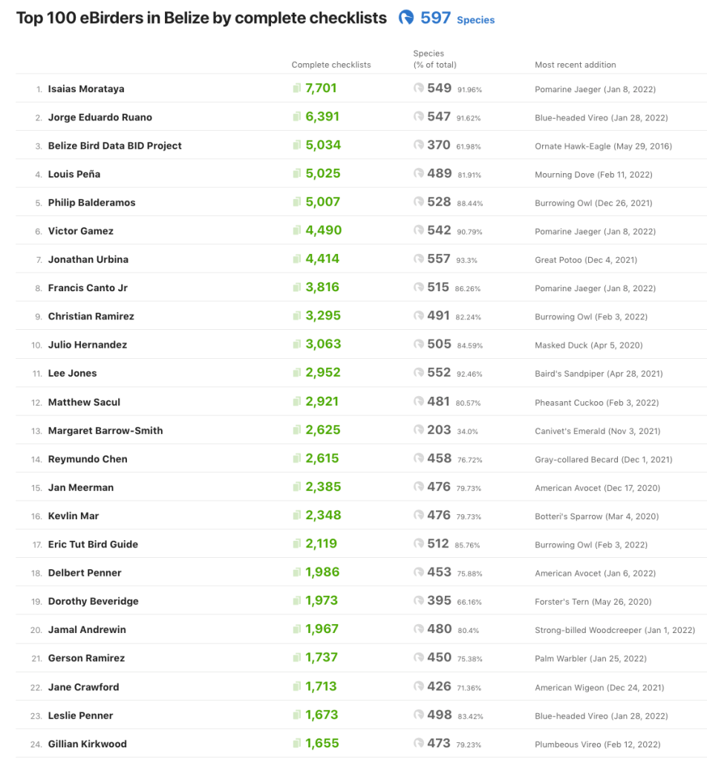Click species icon next to 473

(419, 744)
